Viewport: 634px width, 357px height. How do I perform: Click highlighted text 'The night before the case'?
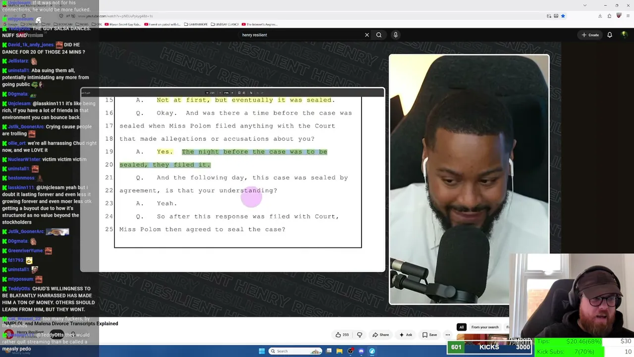click(254, 152)
